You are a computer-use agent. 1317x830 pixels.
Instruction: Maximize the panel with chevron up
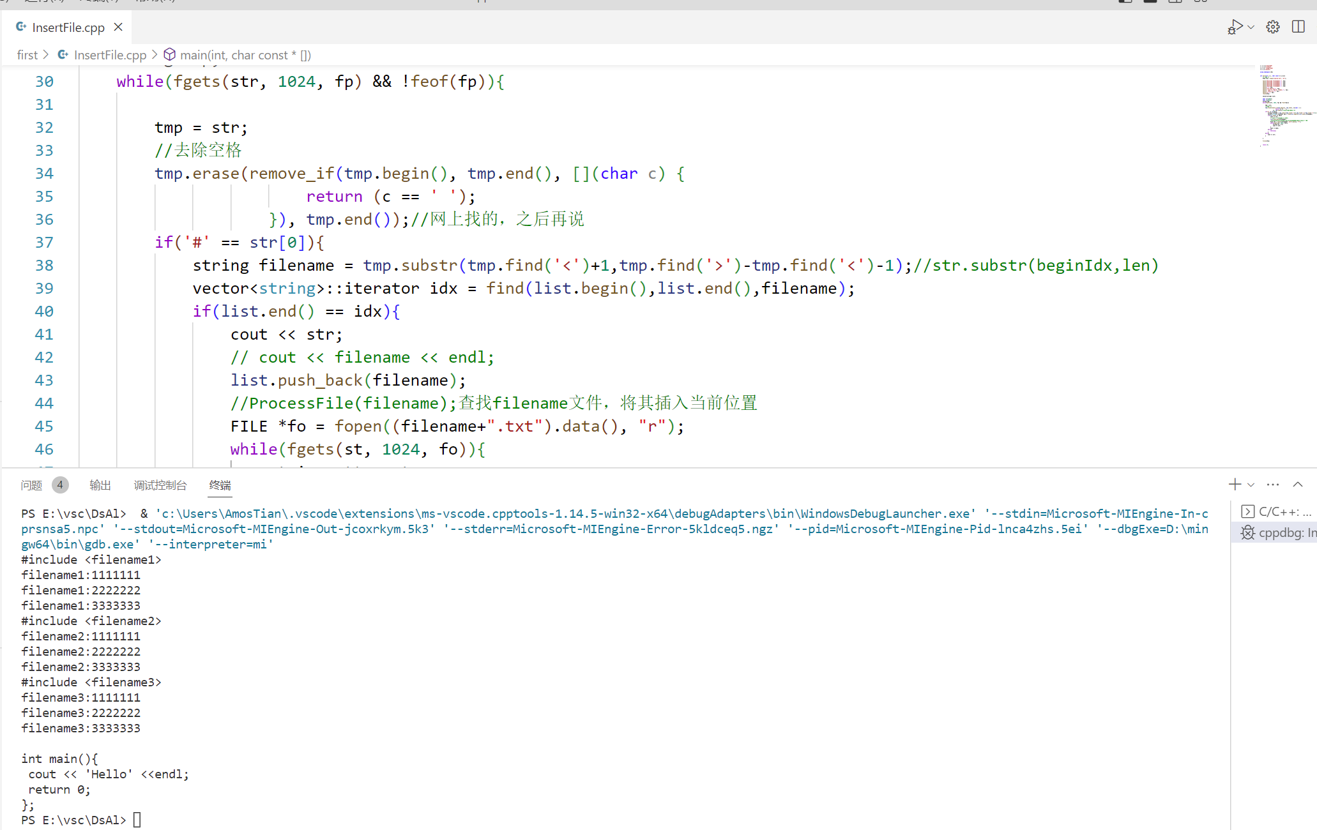click(x=1298, y=485)
